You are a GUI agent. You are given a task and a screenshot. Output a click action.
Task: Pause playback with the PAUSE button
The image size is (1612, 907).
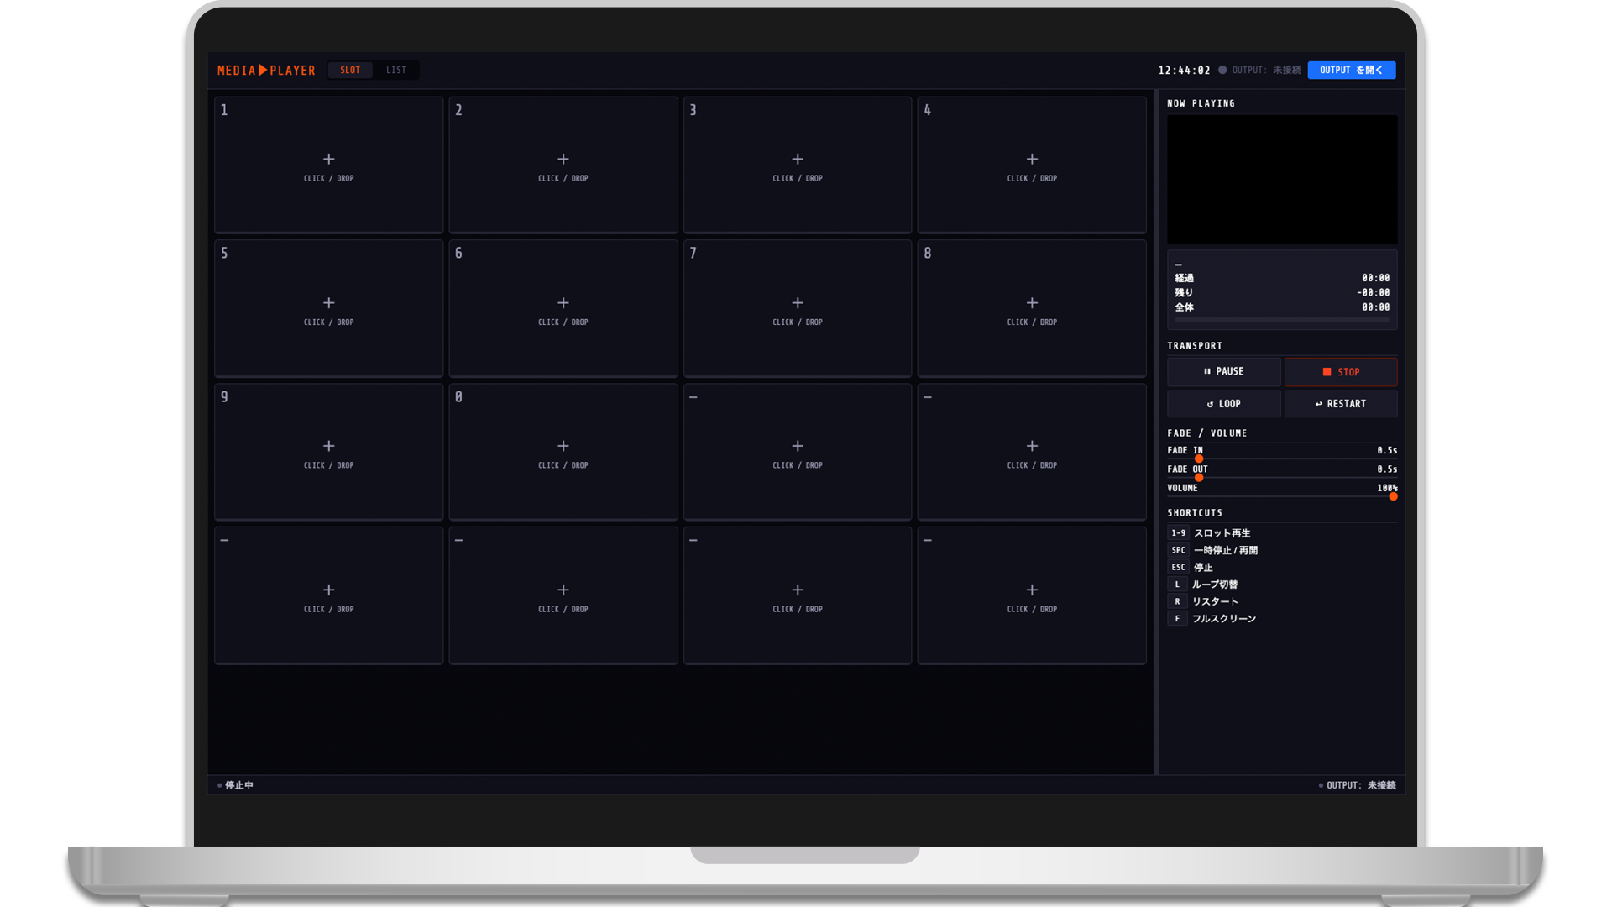(x=1223, y=371)
